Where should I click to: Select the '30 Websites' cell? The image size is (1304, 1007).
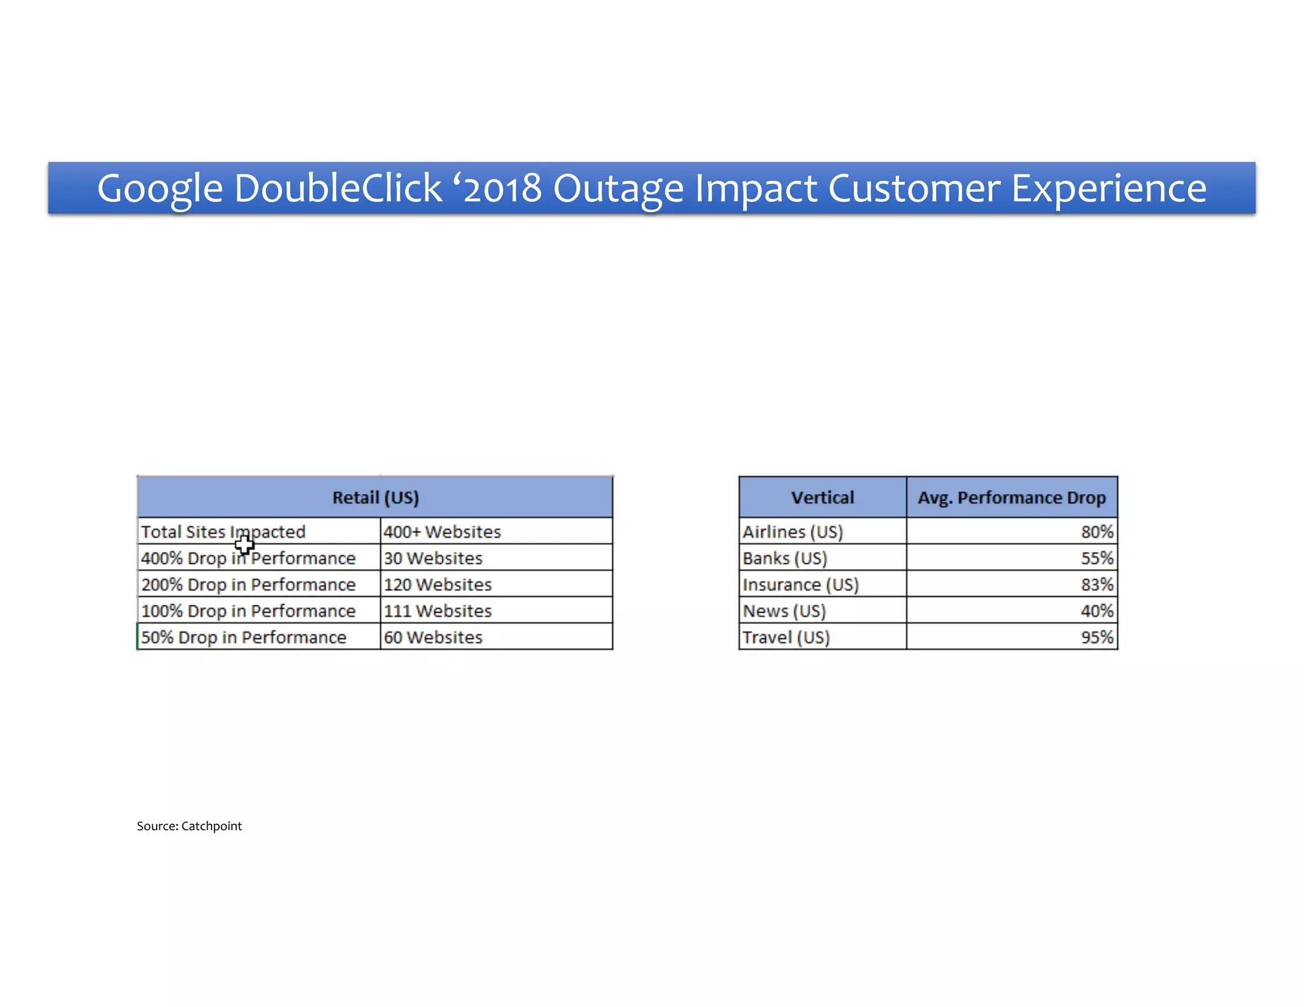coord(497,558)
